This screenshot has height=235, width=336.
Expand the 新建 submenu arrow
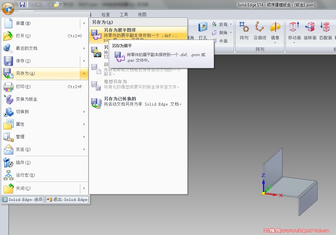coord(84,23)
